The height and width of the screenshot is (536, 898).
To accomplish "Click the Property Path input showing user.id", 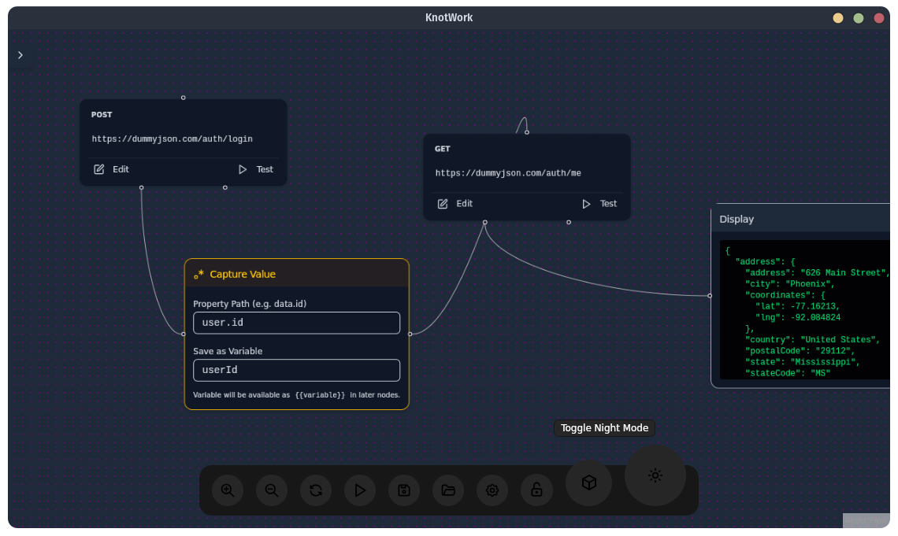I will (x=296, y=322).
